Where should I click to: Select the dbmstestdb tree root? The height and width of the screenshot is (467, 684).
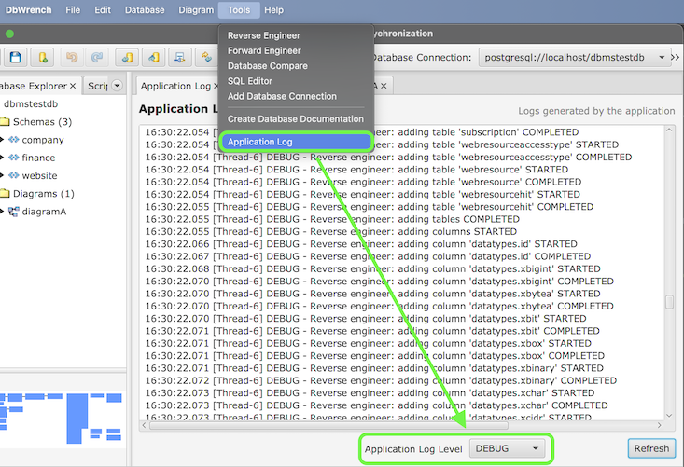pyautogui.click(x=31, y=104)
